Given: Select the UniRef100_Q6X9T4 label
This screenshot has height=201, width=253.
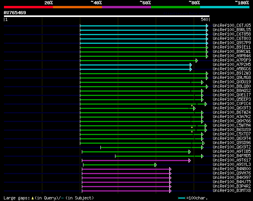Looking at the screenshot, I should pos(232,139).
